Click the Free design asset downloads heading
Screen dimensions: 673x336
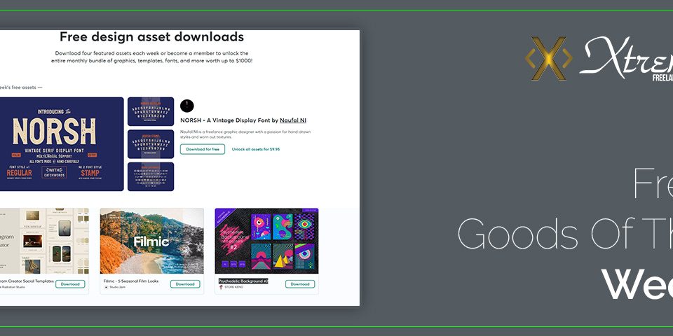pos(151,37)
